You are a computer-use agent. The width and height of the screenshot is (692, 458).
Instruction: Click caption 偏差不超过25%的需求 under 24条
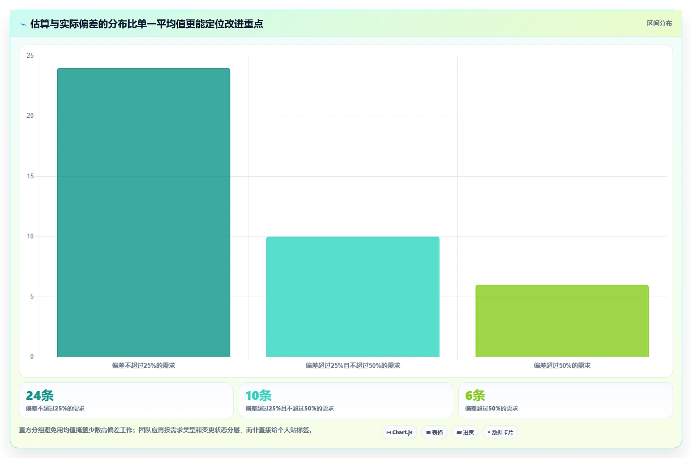point(55,409)
